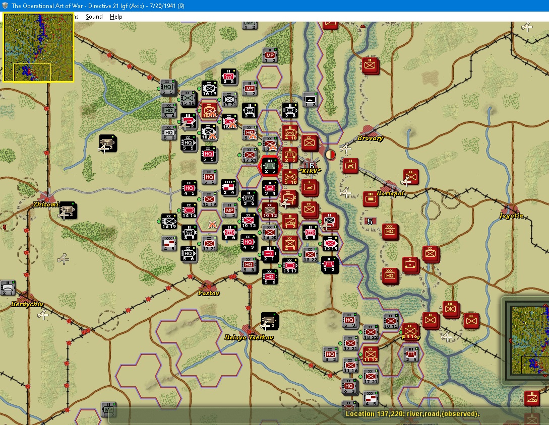Select the Soviet anti-aircraft battalion below Brovary
This screenshot has height=425, width=549.
pyautogui.click(x=350, y=166)
